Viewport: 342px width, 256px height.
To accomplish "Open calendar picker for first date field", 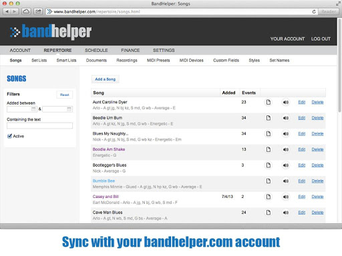I will (x=33, y=109).
